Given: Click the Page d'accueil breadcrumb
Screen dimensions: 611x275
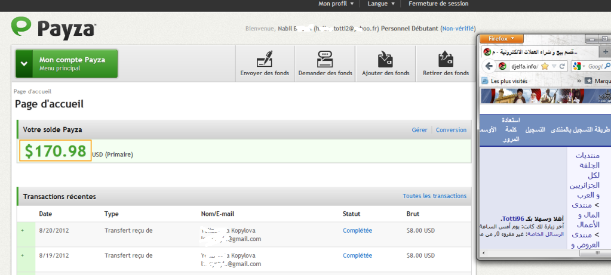Looking at the screenshot, I should pyautogui.click(x=32, y=91).
